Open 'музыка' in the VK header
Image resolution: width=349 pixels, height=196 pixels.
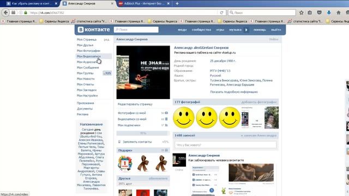point(235,29)
